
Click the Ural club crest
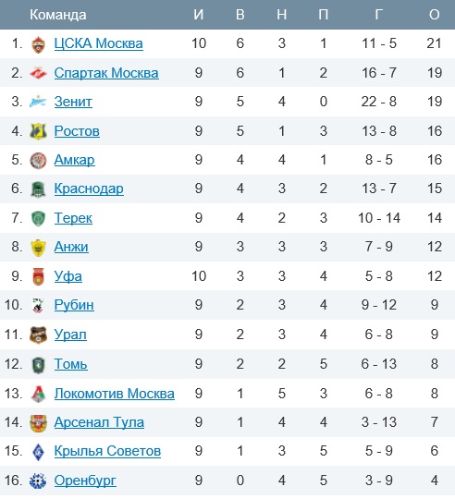[38, 335]
